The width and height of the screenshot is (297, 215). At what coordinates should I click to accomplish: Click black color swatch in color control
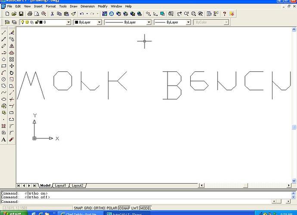pos(77,22)
